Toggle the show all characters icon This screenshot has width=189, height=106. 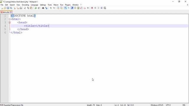(x=69, y=8)
